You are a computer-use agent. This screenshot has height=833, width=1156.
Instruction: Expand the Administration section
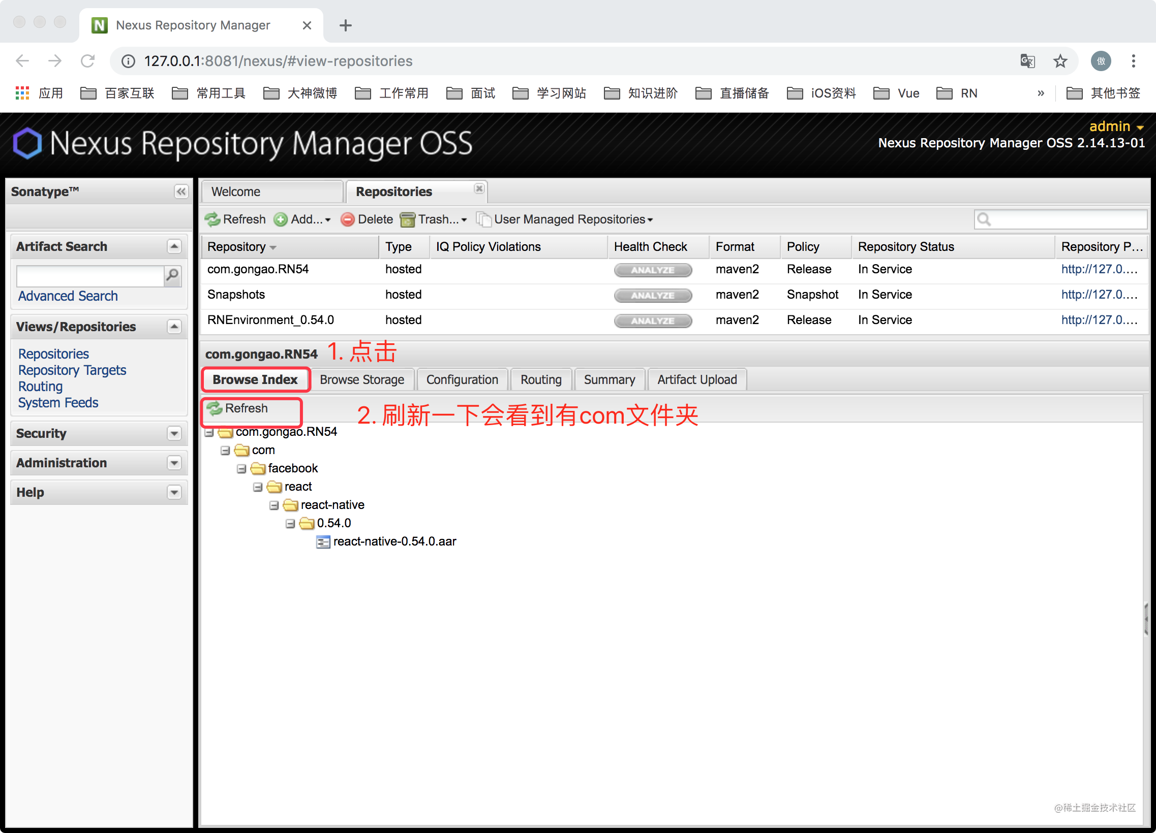(174, 463)
